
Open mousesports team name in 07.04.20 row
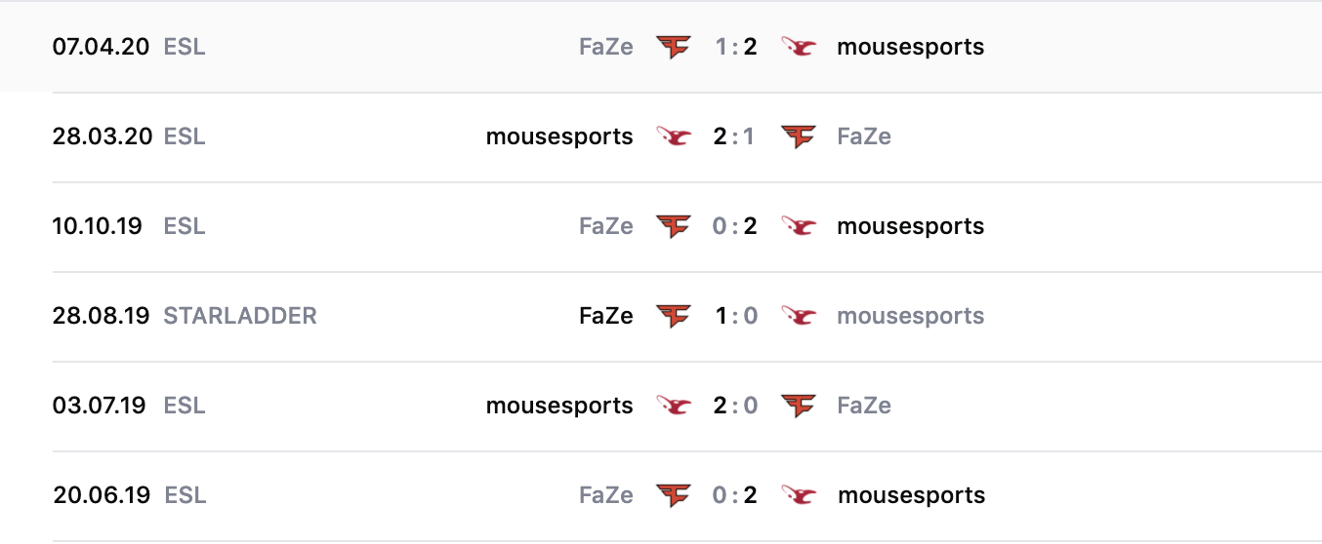(x=910, y=47)
